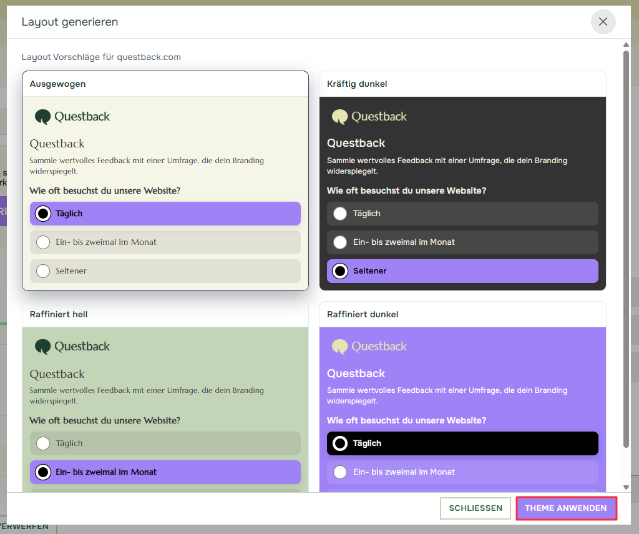Click Questback logo in Raffiniert dunkel preview
639x534 pixels.
coord(369,347)
